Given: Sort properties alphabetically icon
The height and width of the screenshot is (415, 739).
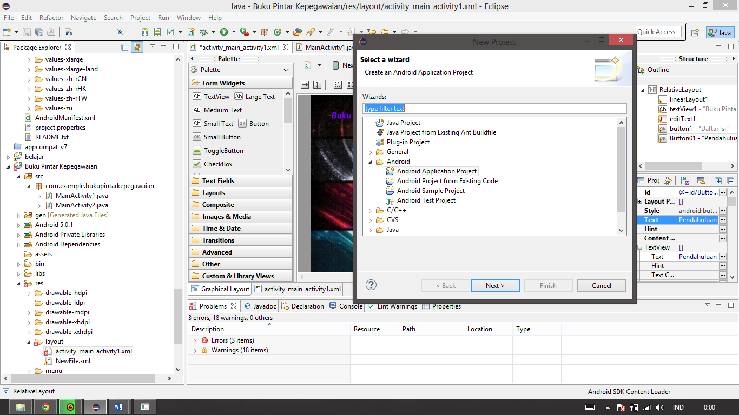Looking at the screenshot, I should point(684,181).
